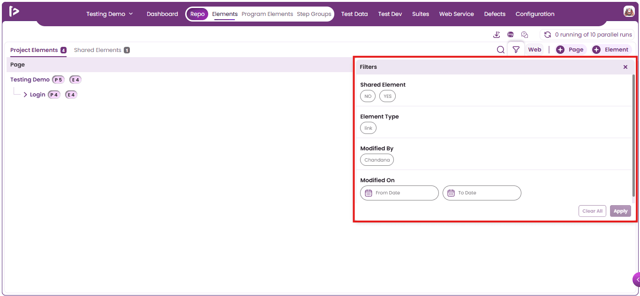Click the download with play arrow icon
This screenshot has width=640, height=296.
[x=497, y=35]
